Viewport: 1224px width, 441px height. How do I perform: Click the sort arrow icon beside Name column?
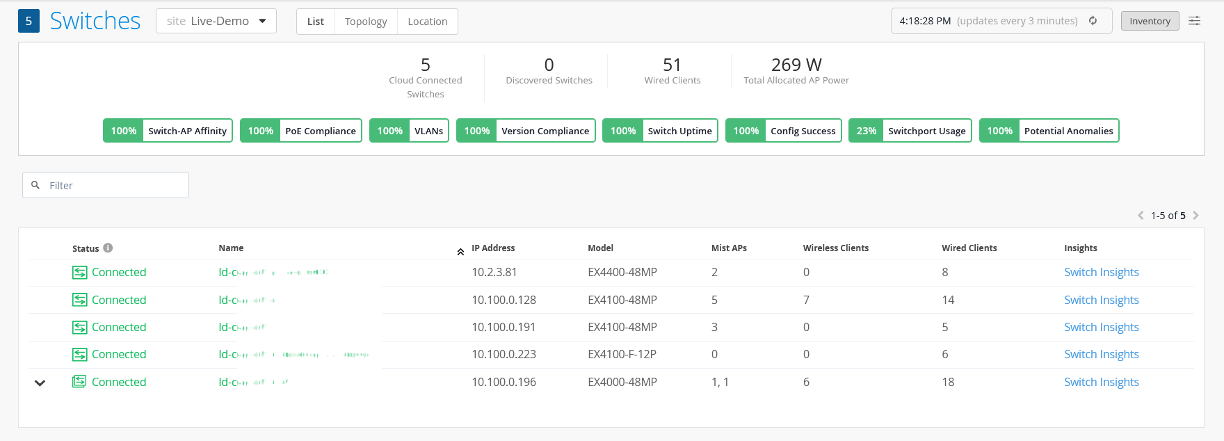tap(460, 252)
